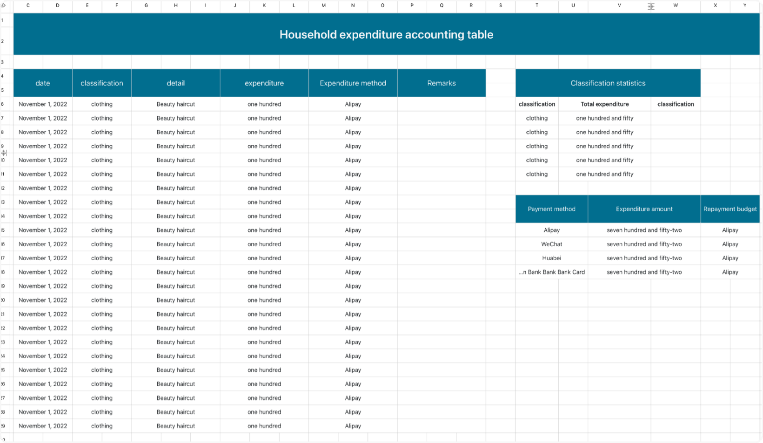763x443 pixels.
Task: Select column V header
Action: click(619, 6)
